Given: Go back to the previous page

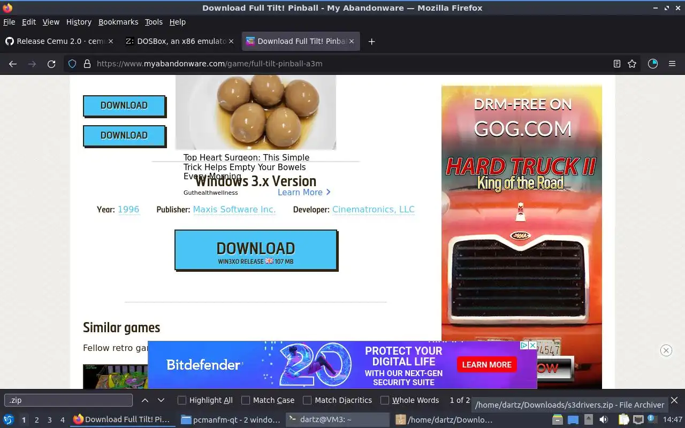Looking at the screenshot, I should 13,64.
